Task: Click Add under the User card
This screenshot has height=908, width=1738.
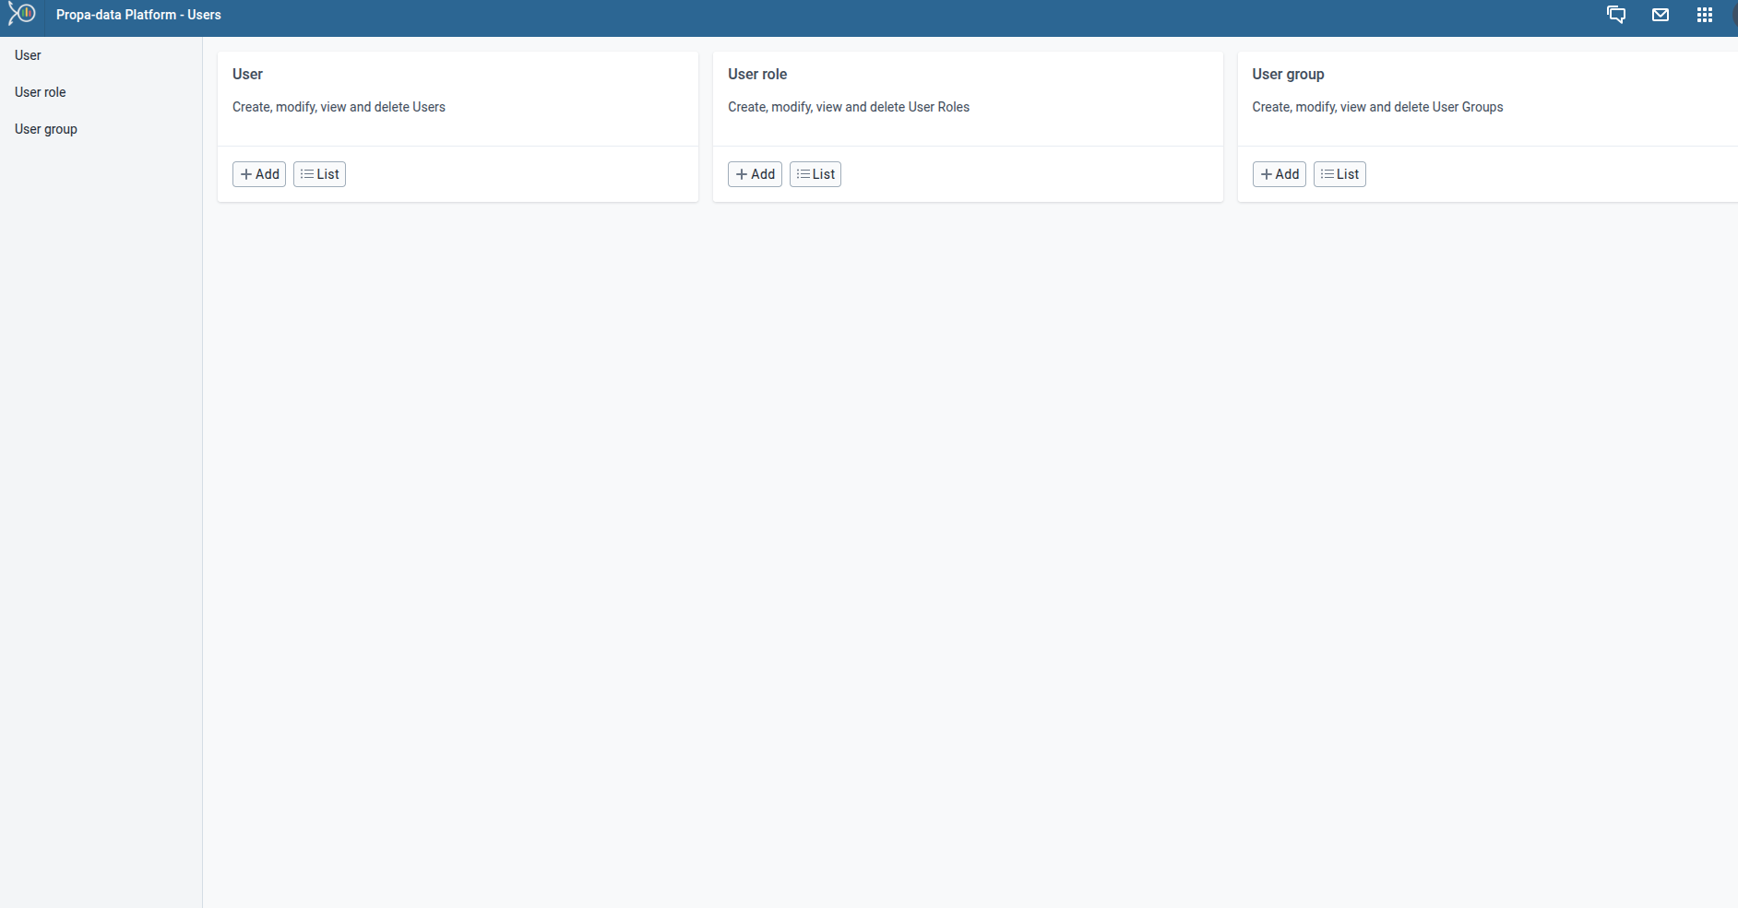Action: pos(258,173)
